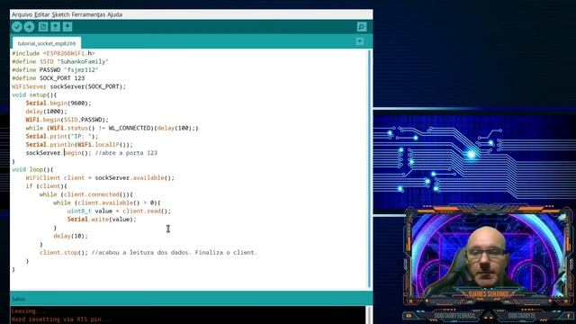Click 'Leaving...' console line
This screenshot has width=576, height=324.
29,311
